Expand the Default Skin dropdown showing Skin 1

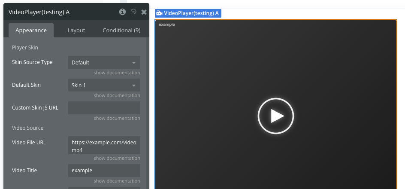(104, 85)
